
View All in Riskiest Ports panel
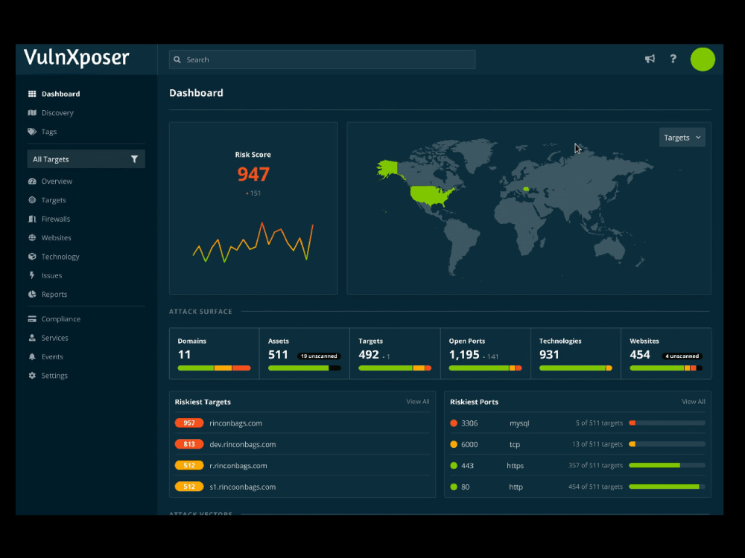693,402
